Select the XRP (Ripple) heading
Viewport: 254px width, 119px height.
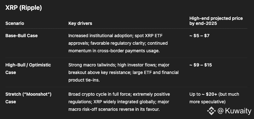24,8
